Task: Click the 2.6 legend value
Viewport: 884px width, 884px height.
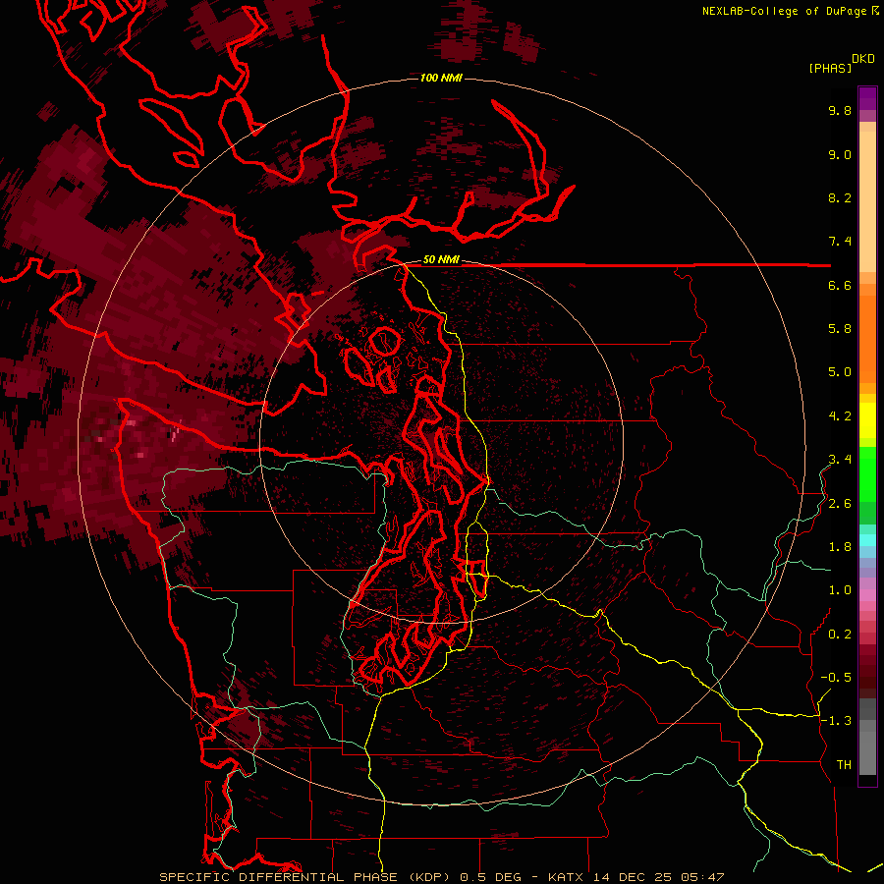Action: tap(840, 504)
